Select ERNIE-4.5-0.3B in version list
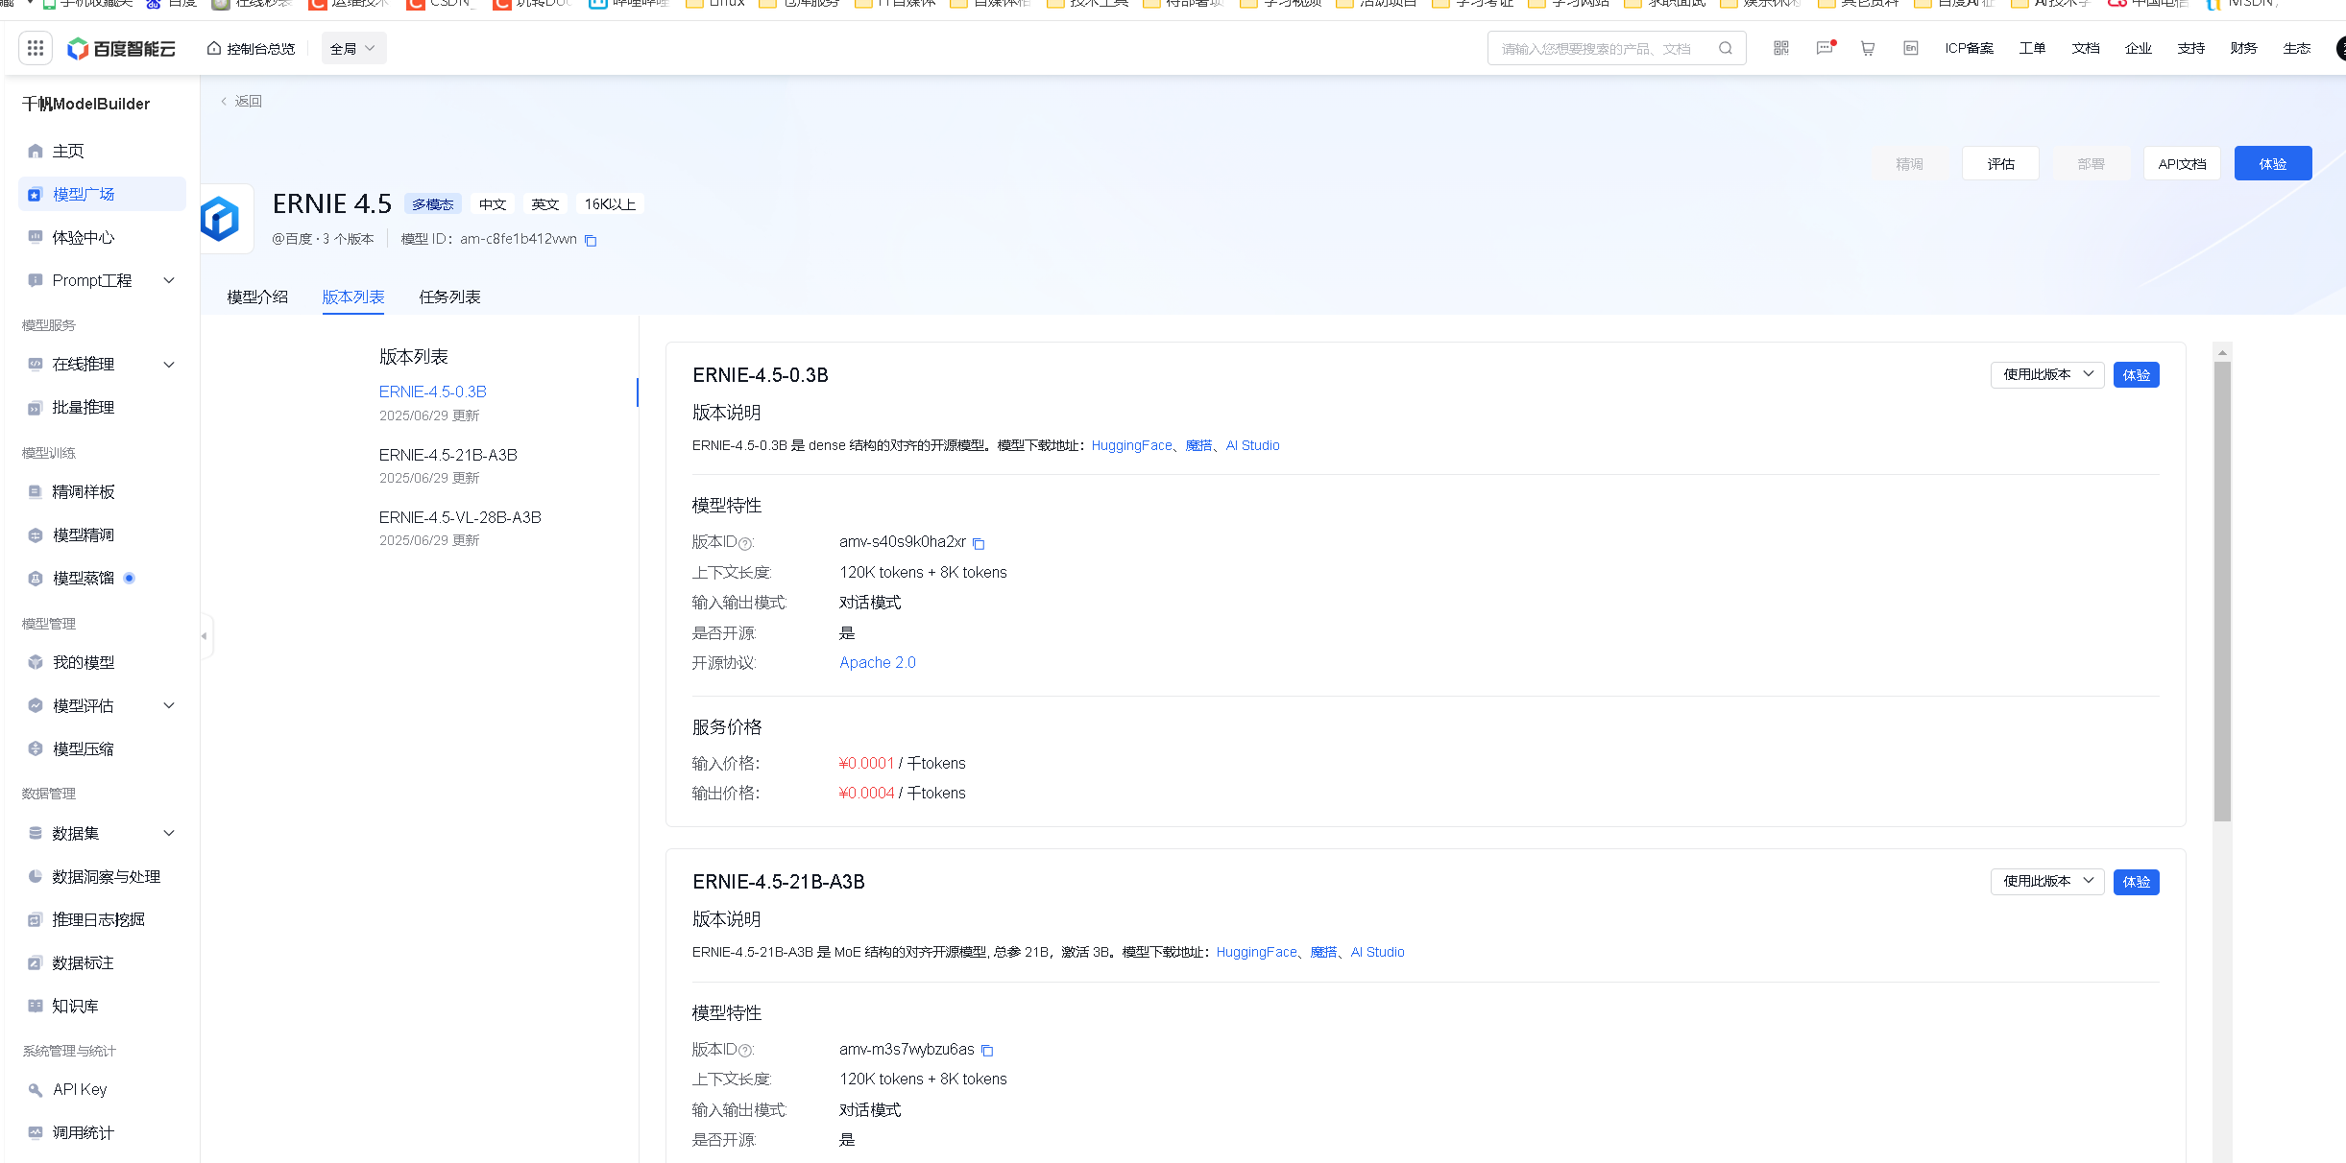 [x=433, y=392]
